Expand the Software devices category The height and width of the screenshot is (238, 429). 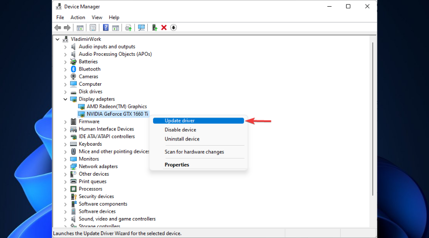click(x=65, y=211)
